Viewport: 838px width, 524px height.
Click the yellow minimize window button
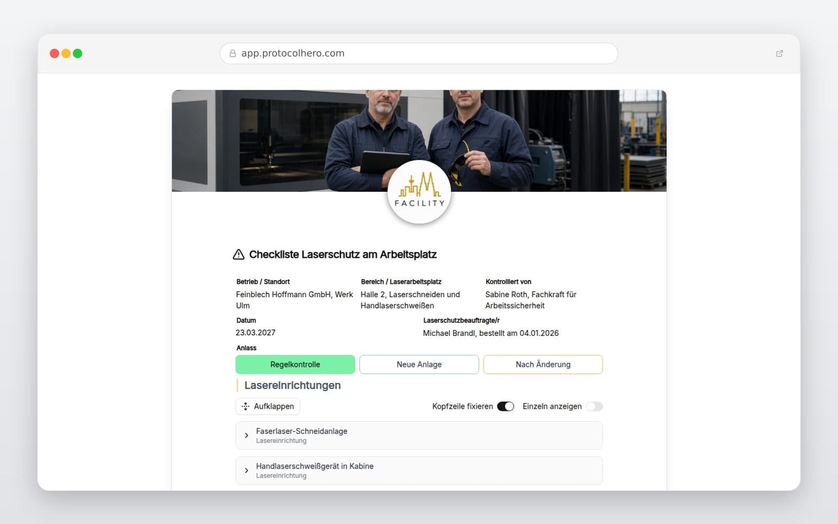click(x=66, y=53)
